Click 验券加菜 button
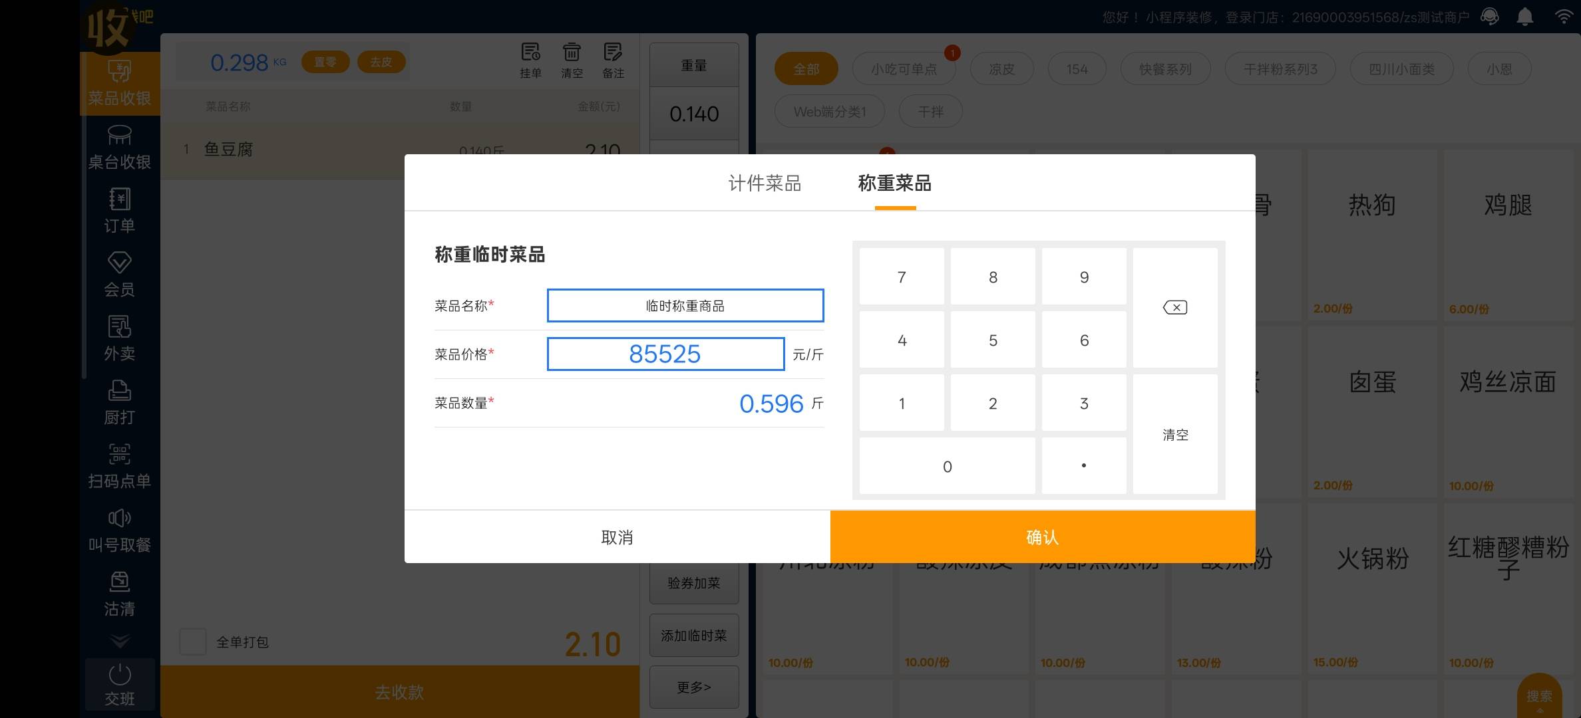The image size is (1581, 718). click(694, 582)
